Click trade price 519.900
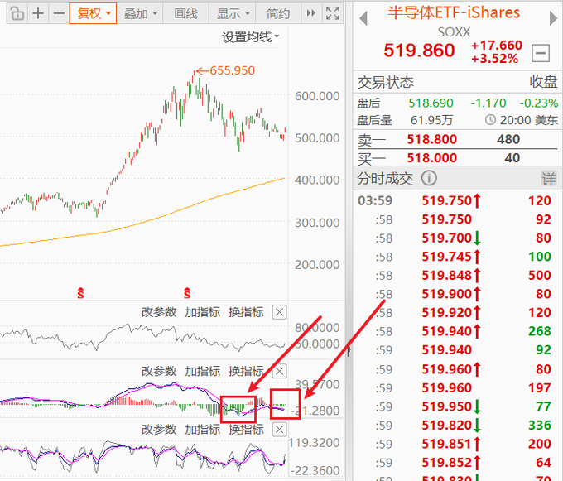This screenshot has width=563, height=481. (446, 294)
